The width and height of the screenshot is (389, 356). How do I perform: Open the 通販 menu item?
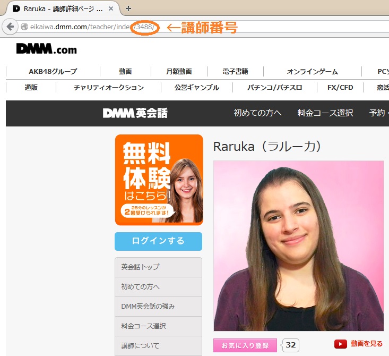click(31, 88)
